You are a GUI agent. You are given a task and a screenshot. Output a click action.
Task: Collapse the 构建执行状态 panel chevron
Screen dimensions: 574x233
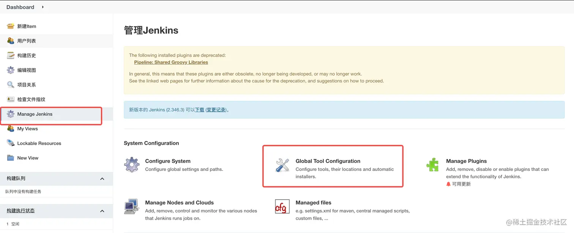(102, 211)
